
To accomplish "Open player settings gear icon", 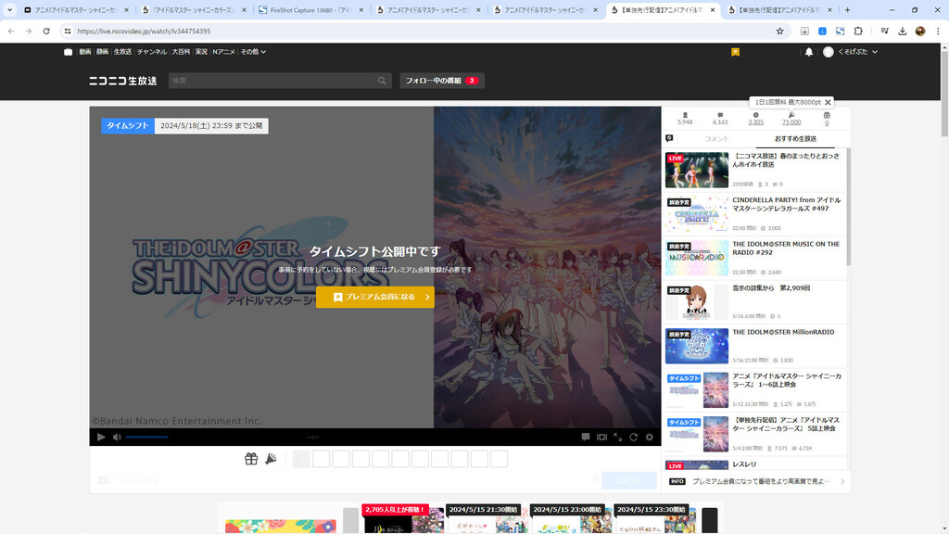I will click(650, 437).
